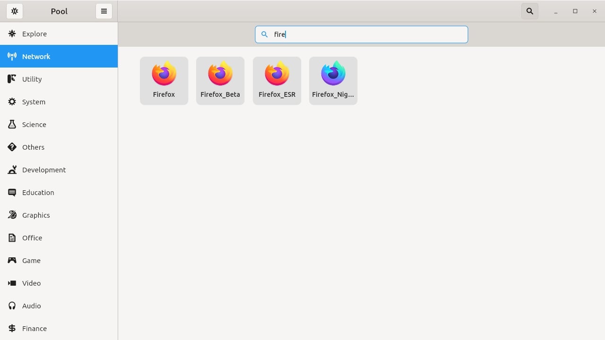Select the Explore category label

coord(35,34)
